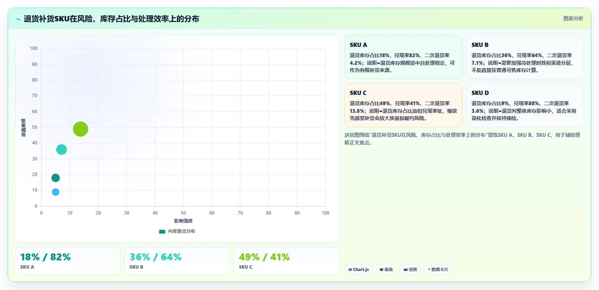Screen dimensions: 599x290
Task: Select the blue SKU D bubble
Action: coord(56,192)
